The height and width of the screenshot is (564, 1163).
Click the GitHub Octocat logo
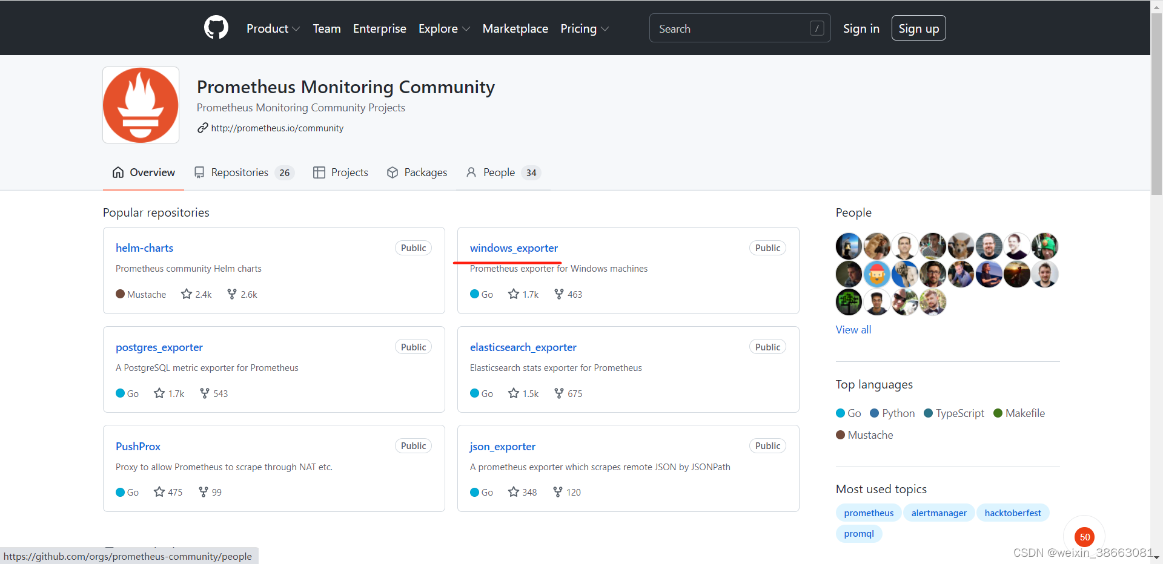[216, 28]
